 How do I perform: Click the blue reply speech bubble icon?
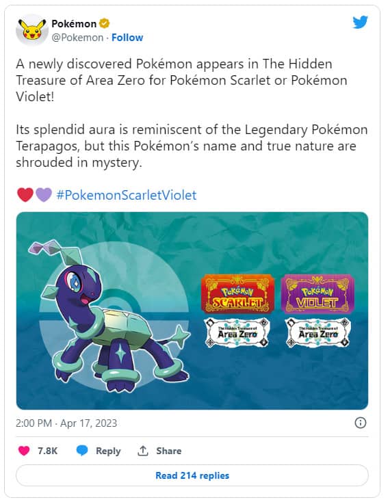(x=82, y=451)
